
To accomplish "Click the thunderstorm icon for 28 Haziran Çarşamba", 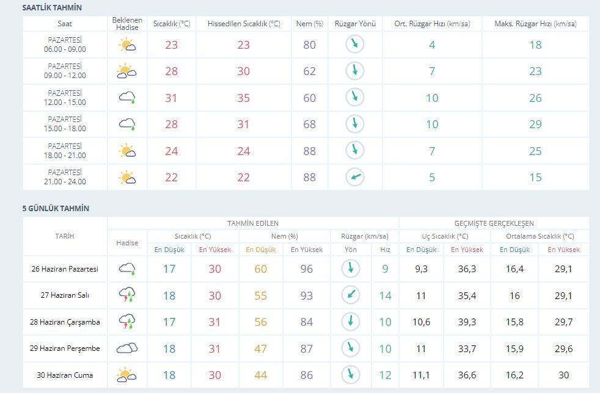I will pyautogui.click(x=126, y=322).
